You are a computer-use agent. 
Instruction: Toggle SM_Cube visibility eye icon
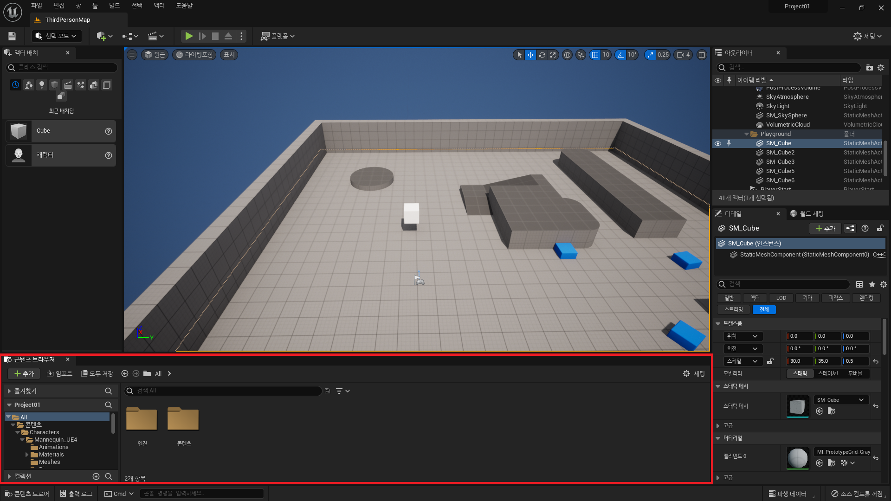[718, 143]
